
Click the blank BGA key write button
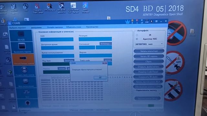pos(148,82)
